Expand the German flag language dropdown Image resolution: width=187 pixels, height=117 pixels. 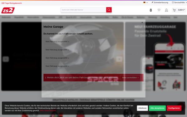point(146,2)
